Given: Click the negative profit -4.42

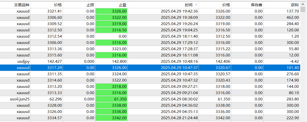Looking at the screenshot, I should [x=294, y=61].
